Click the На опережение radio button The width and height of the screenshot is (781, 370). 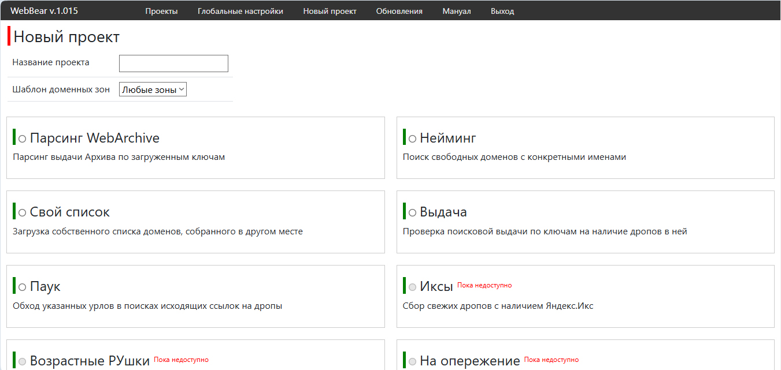pos(412,362)
